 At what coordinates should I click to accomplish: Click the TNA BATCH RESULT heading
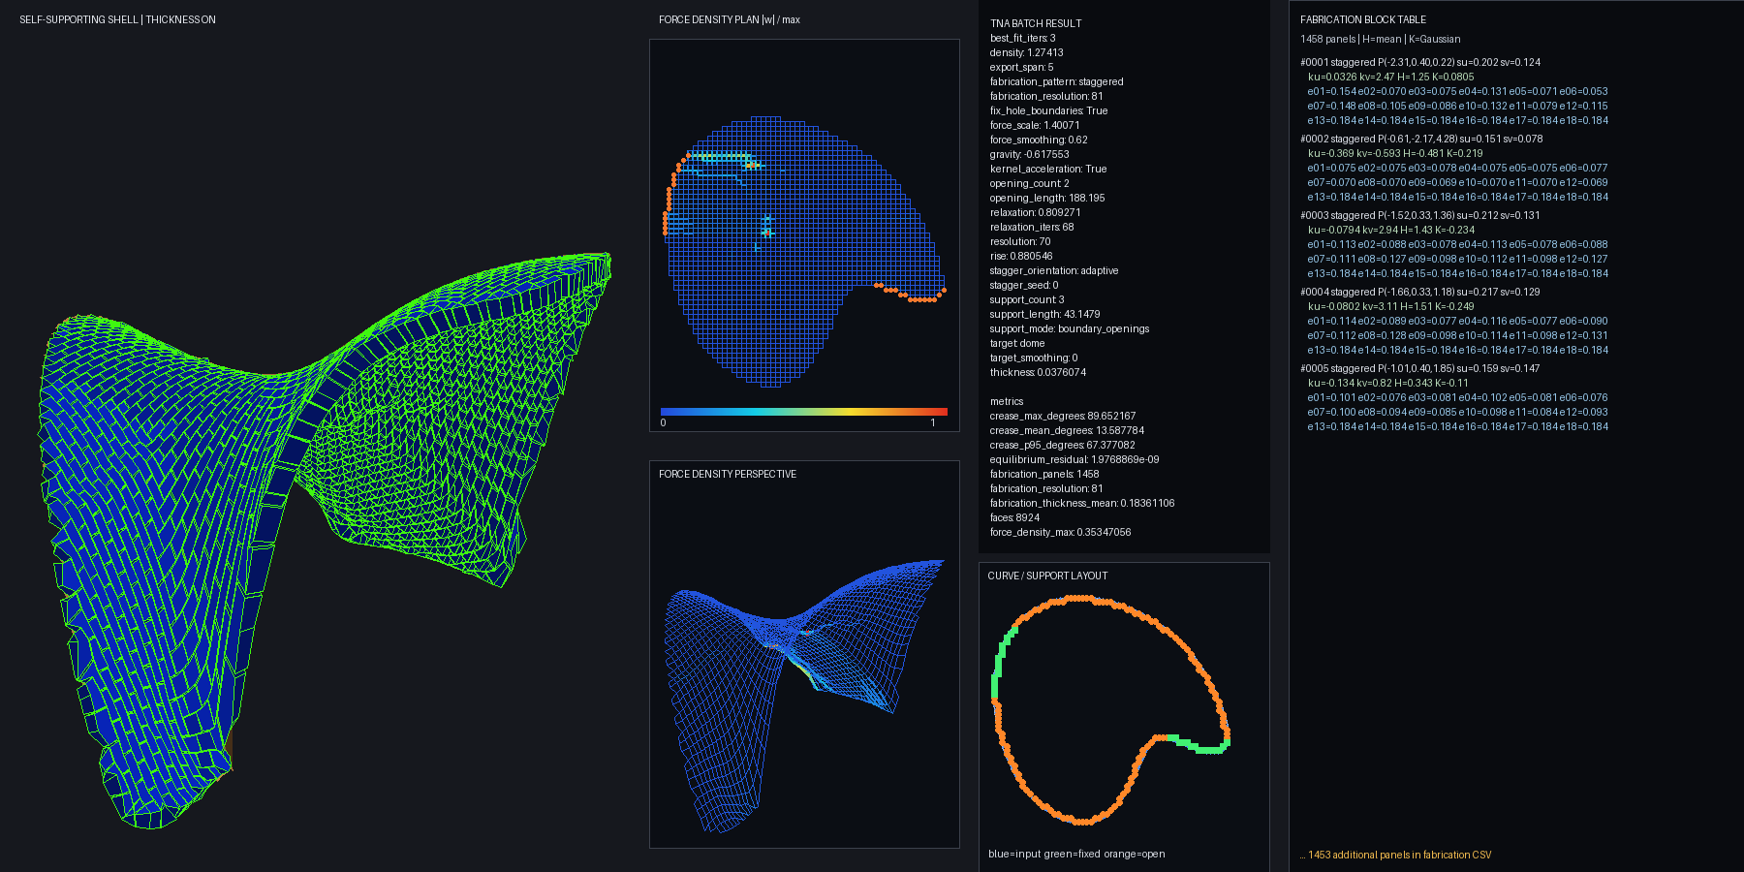1036,23
